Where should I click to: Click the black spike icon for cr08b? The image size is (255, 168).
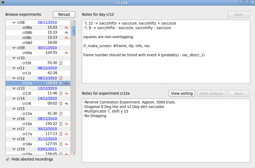tap(66, 33)
